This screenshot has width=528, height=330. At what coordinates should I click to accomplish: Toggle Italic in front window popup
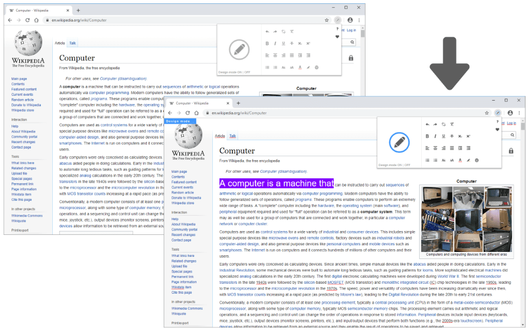[x=436, y=136]
